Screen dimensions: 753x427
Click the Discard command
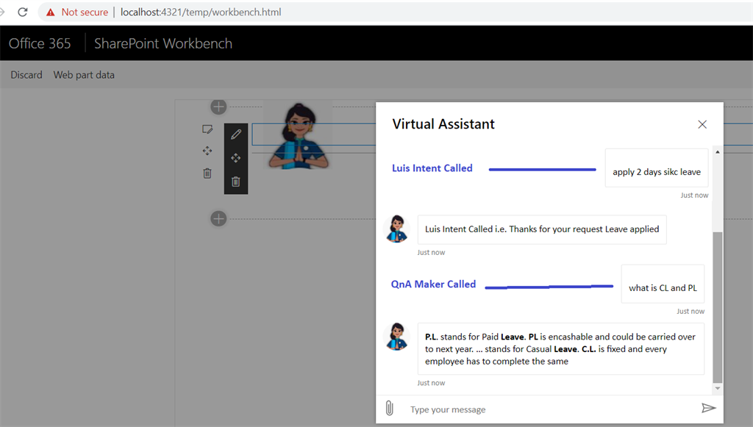click(26, 75)
